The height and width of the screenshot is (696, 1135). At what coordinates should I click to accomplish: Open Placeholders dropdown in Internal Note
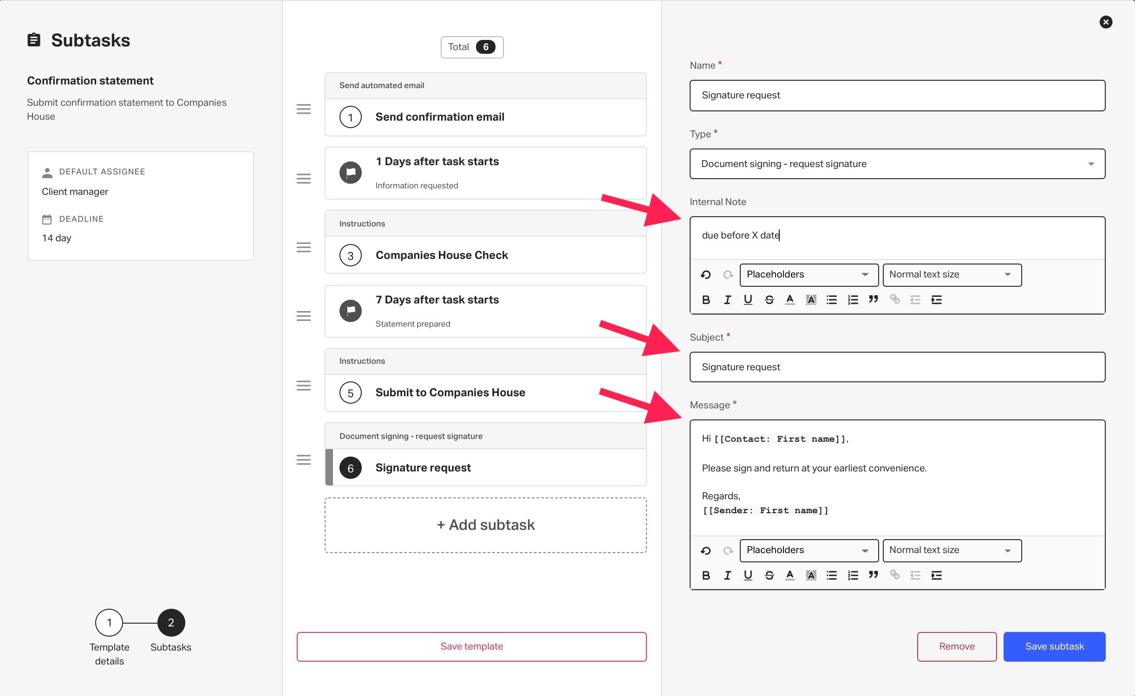809,275
